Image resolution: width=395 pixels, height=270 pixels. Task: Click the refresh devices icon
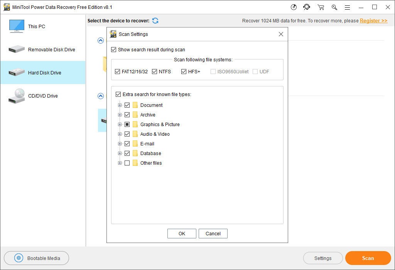155,21
